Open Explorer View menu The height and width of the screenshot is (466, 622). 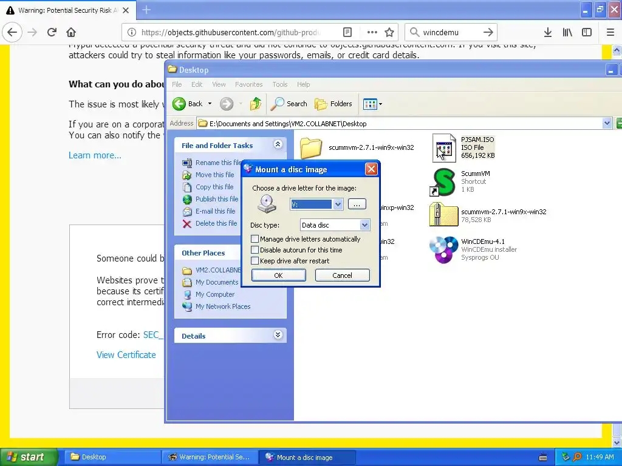pos(219,84)
